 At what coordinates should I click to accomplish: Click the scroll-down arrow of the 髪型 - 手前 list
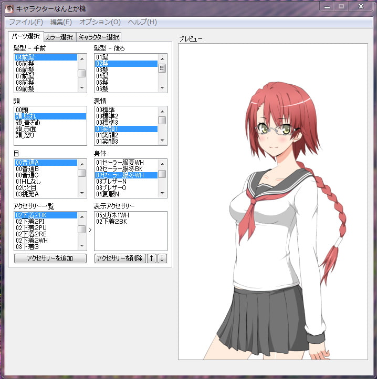click(82, 88)
